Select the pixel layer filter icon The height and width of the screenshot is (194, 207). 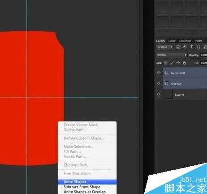[x=178, y=47]
